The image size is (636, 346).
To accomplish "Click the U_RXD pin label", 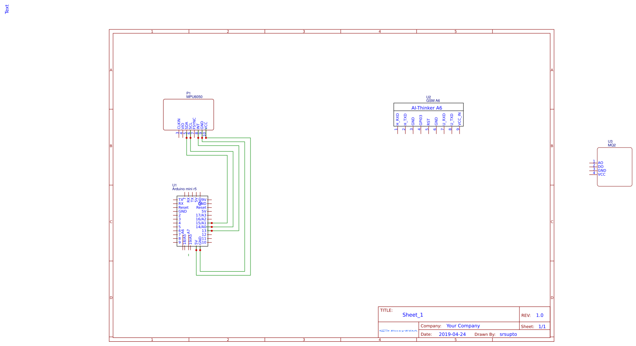I will point(444,119).
